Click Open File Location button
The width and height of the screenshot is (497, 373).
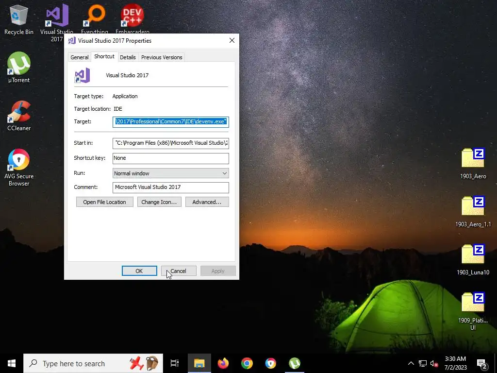[x=105, y=202]
